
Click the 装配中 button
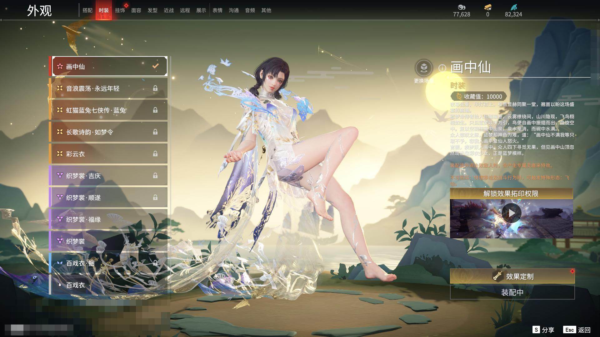512,292
